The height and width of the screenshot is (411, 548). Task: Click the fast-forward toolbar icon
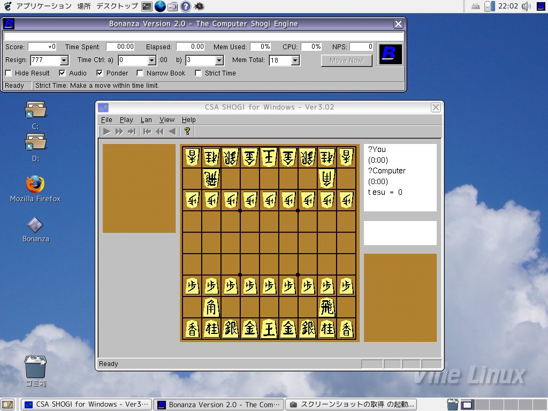119,131
